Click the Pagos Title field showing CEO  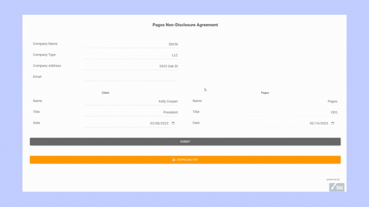pos(292,112)
